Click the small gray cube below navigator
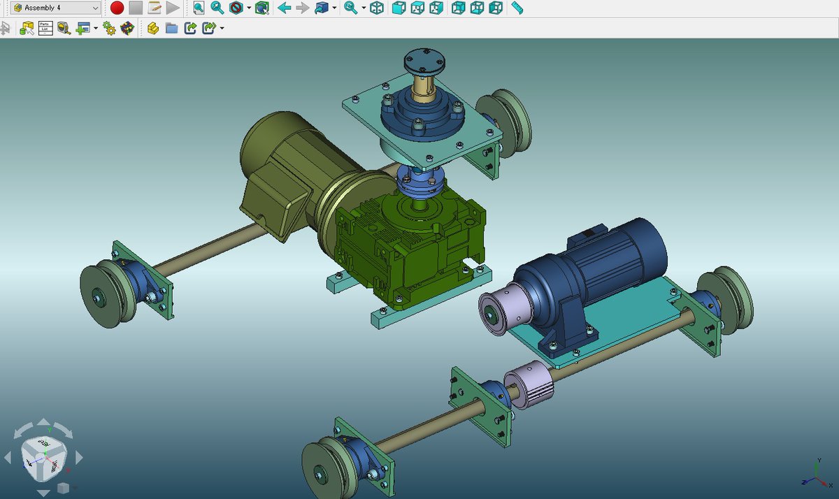 pyautogui.click(x=63, y=487)
